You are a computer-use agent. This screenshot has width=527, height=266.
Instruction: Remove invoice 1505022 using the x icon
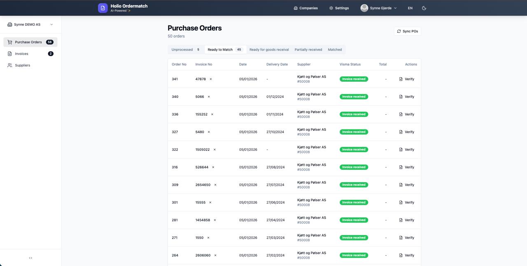215,150
